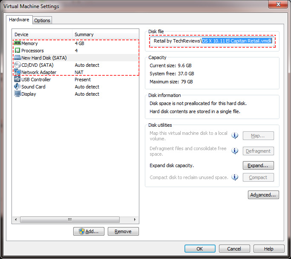
Task: Confirm settings with the OK button
Action: pyautogui.click(x=200, y=249)
